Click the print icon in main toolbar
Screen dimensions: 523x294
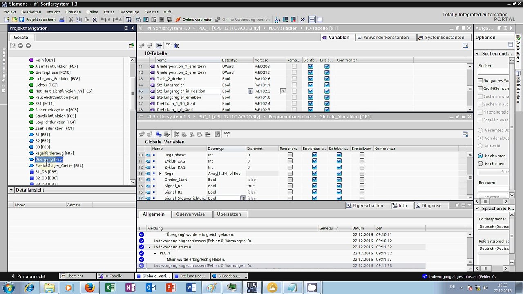62,20
